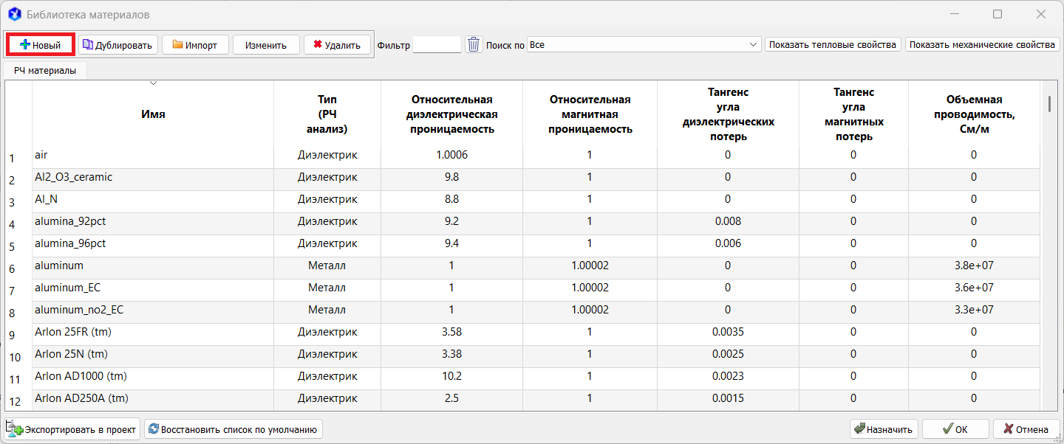Viewport: 1064px width, 444px height.
Task: Open the Поиск по dropdown
Action: (644, 45)
